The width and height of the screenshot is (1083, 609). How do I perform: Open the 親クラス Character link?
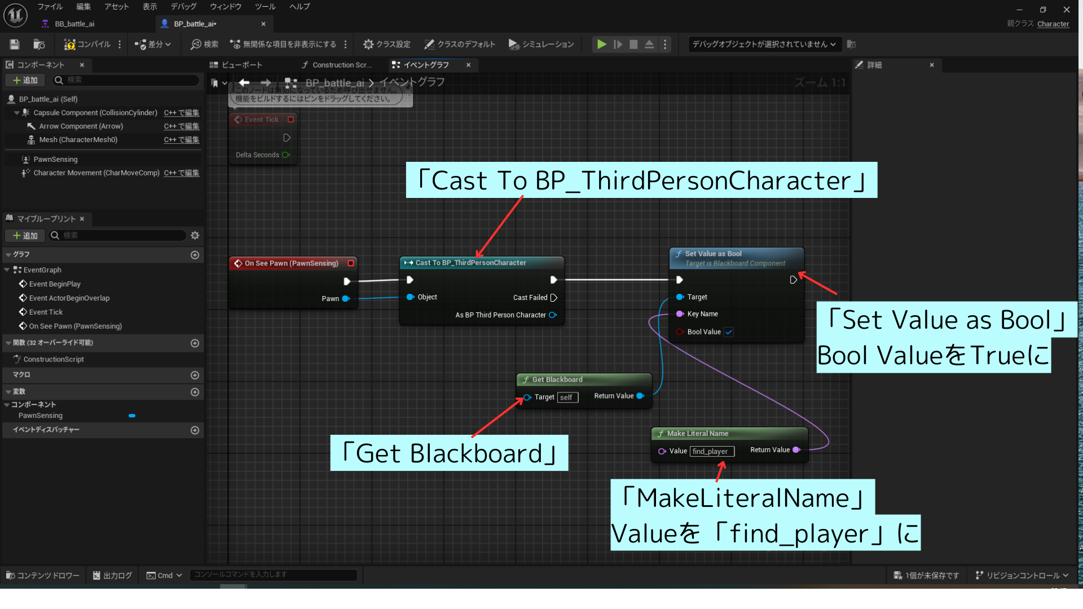point(1053,24)
